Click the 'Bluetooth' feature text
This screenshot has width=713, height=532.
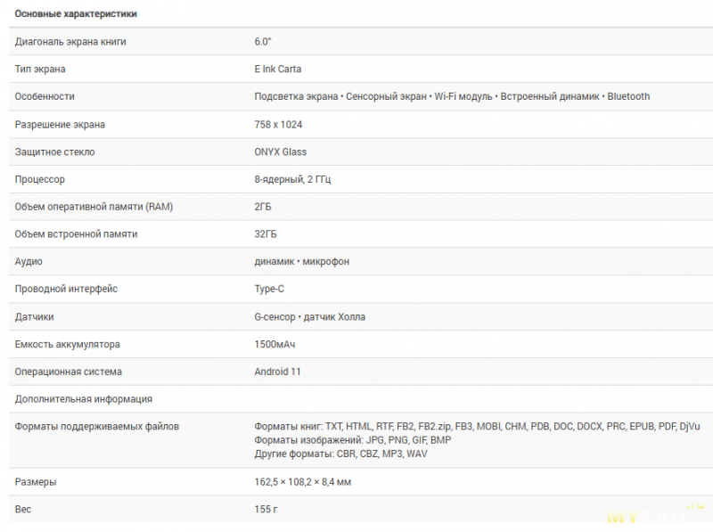[628, 96]
